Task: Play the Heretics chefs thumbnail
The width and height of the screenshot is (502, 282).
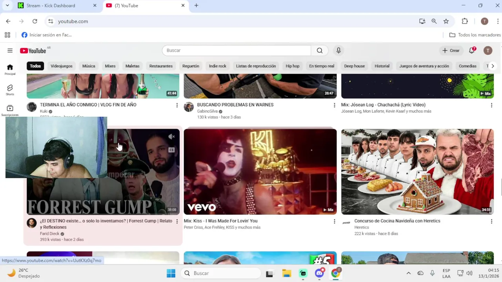Action: point(417,172)
